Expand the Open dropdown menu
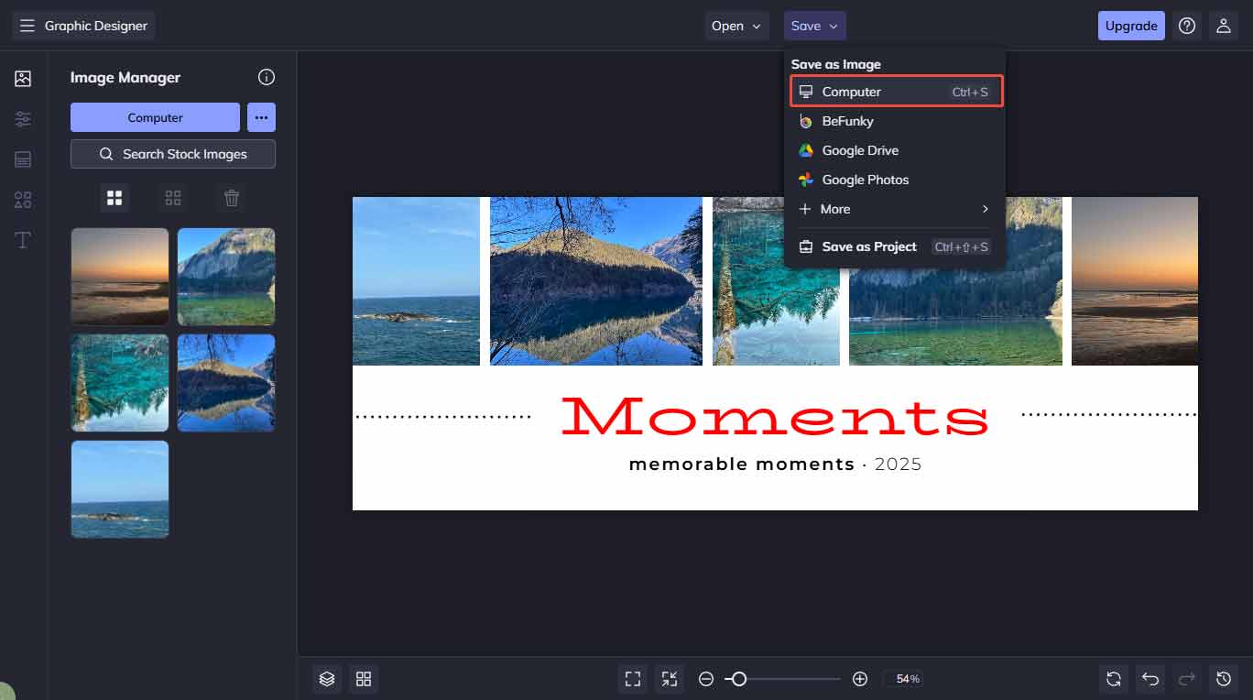Image resolution: width=1253 pixels, height=700 pixels. click(736, 26)
